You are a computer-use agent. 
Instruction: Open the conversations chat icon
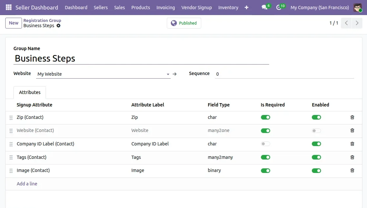pos(265,8)
